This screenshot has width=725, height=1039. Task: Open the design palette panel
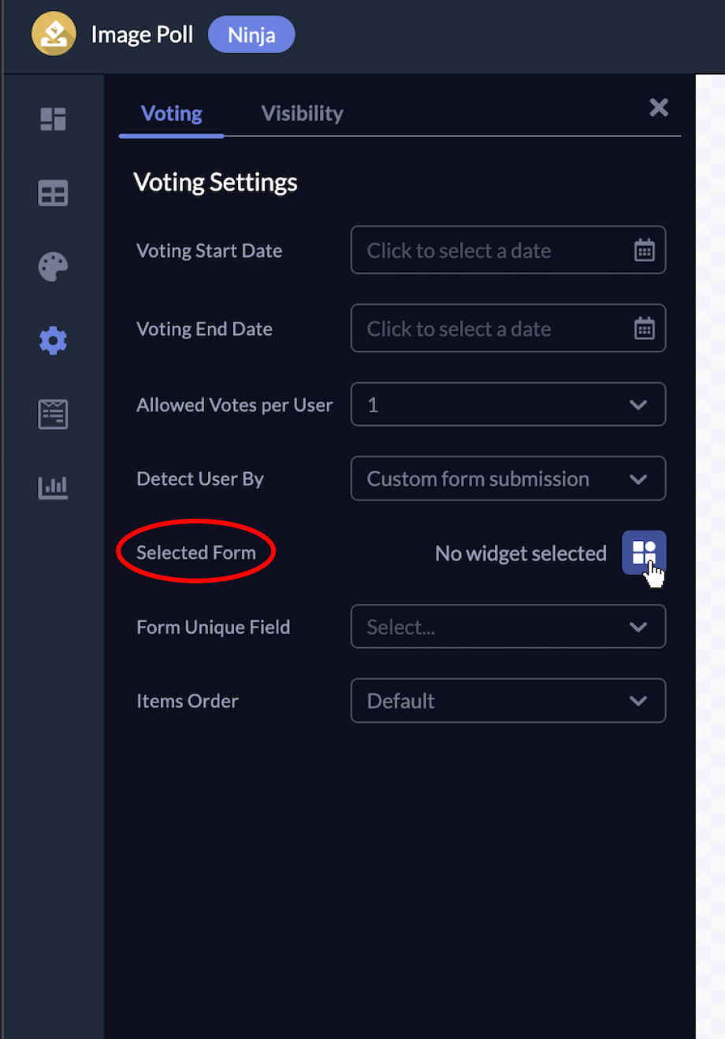pos(52,266)
